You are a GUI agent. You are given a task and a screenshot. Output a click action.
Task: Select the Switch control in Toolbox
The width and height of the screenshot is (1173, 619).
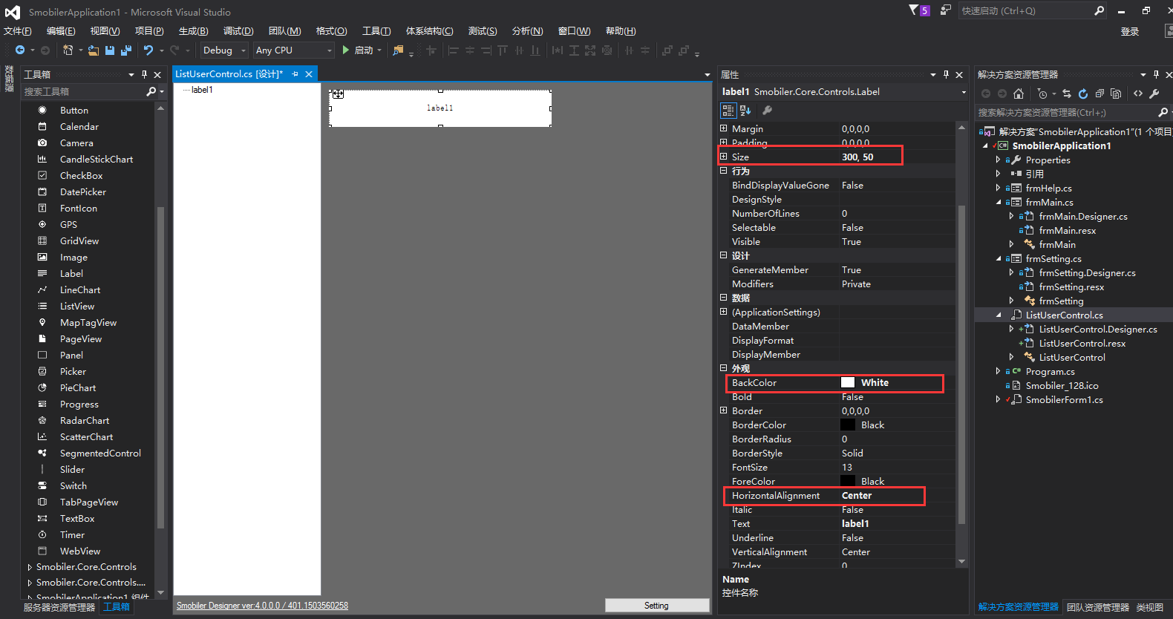tap(73, 486)
